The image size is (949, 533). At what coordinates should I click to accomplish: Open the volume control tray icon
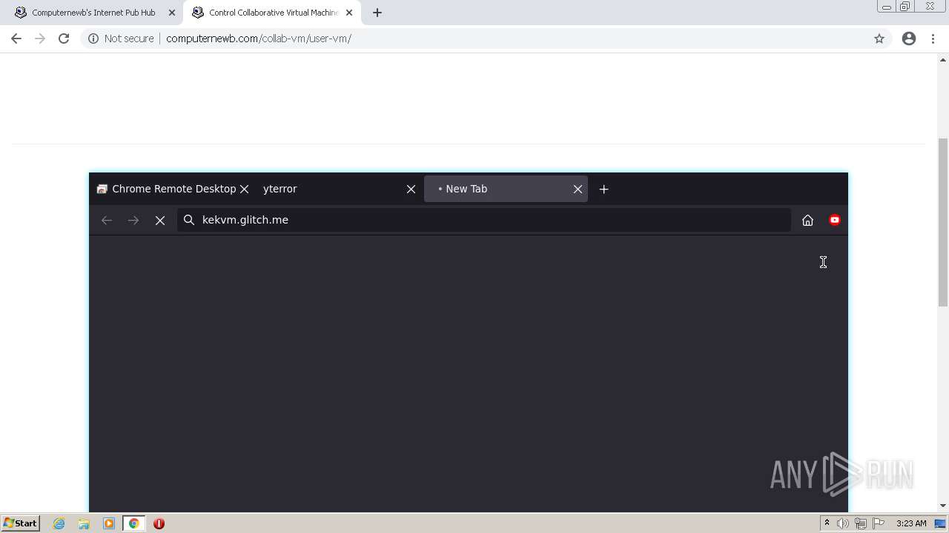pos(843,523)
